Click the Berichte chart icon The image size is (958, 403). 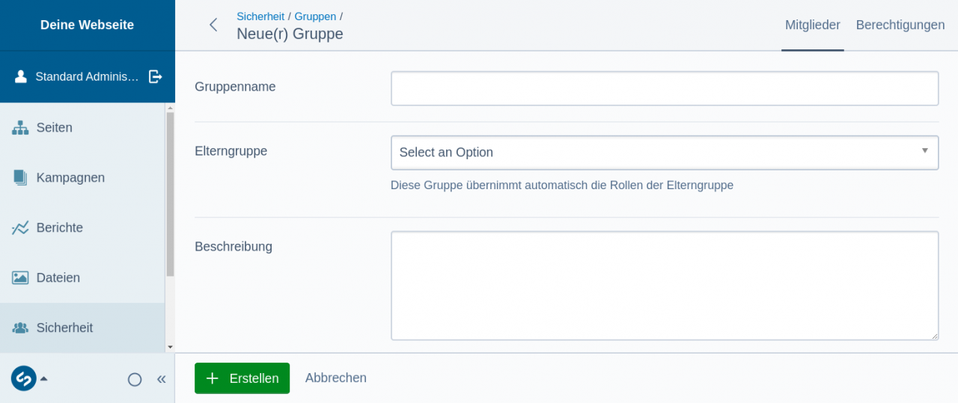coord(20,228)
